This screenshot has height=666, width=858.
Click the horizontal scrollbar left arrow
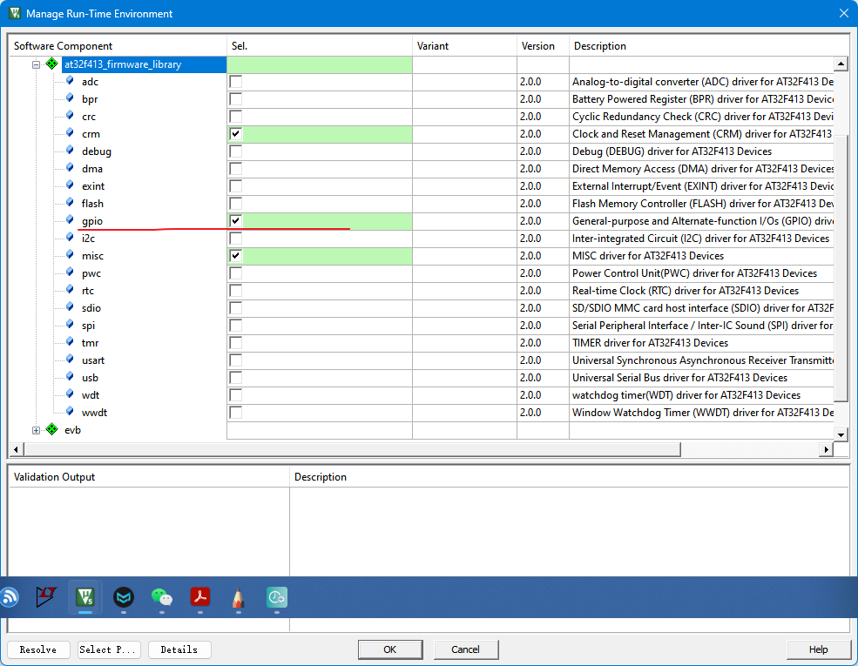coord(16,449)
